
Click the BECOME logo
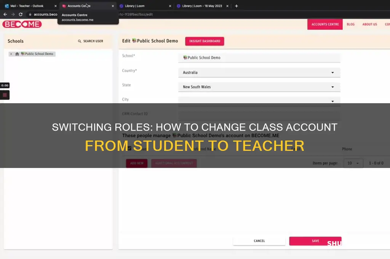point(22,24)
